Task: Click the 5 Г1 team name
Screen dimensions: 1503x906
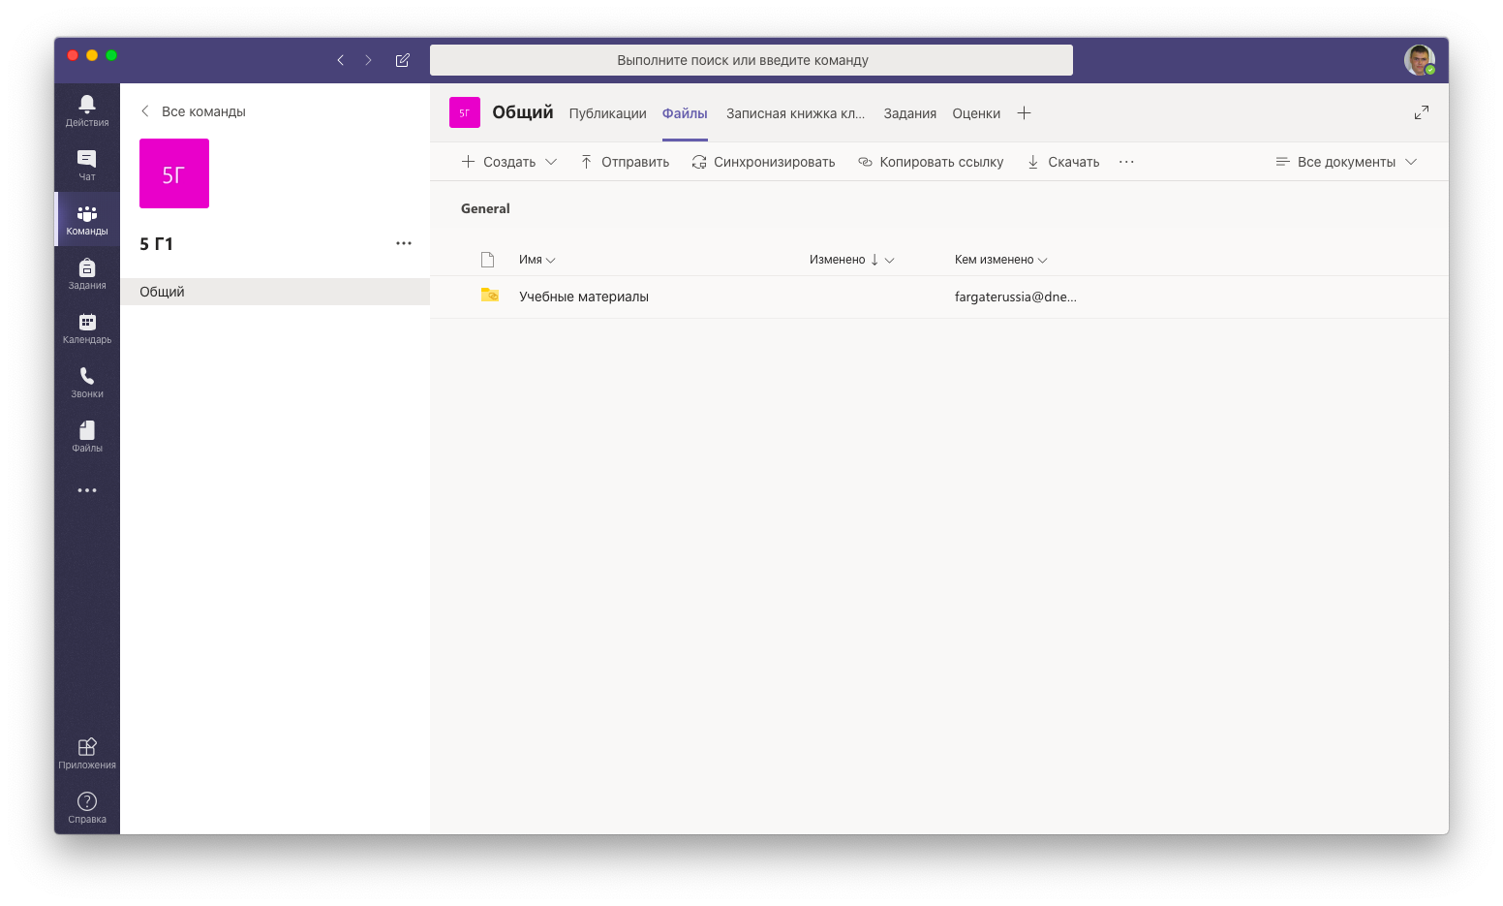Action: tap(156, 244)
